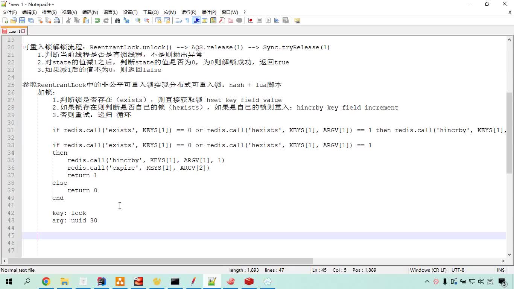Image resolution: width=514 pixels, height=289 pixels.
Task: Save all open documents
Action: tap(31, 21)
